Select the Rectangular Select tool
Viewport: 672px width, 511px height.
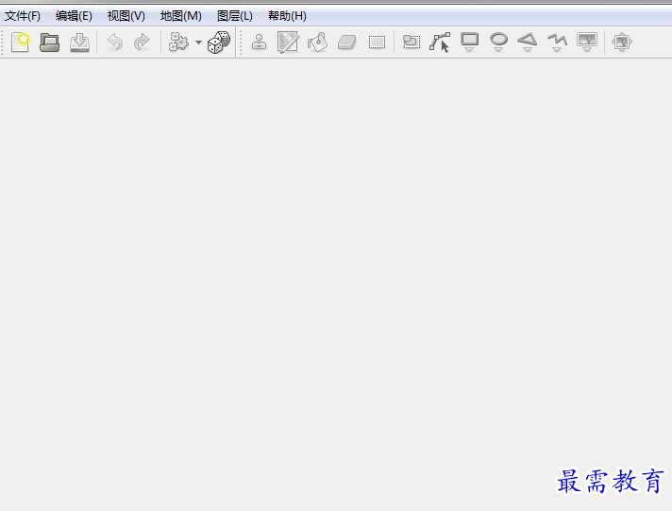pyautogui.click(x=377, y=43)
